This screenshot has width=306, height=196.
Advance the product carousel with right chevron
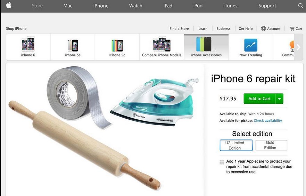coord(299,47)
